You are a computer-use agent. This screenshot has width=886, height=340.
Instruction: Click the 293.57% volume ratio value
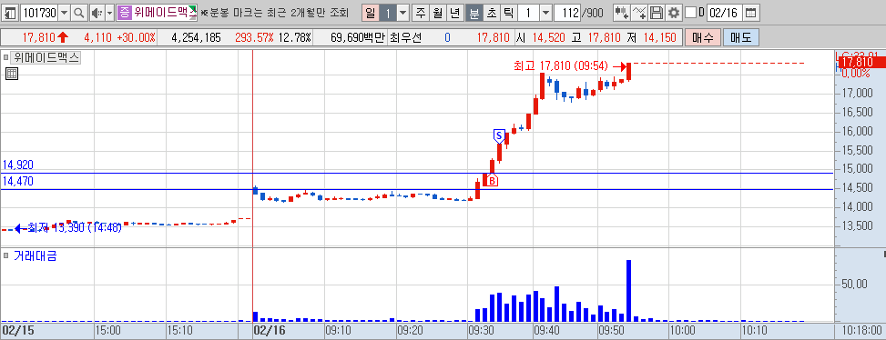pyautogui.click(x=254, y=38)
